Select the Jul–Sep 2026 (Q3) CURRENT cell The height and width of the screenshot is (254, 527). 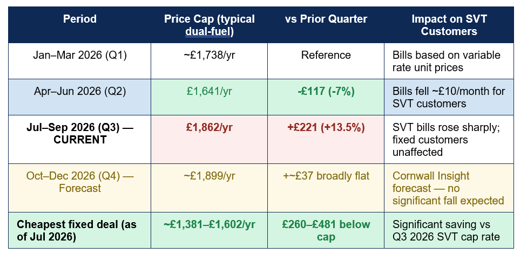[80, 140]
